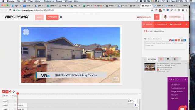Click the 360 navigation control on the video
This screenshot has width=195, height=110.
[x=26, y=32]
